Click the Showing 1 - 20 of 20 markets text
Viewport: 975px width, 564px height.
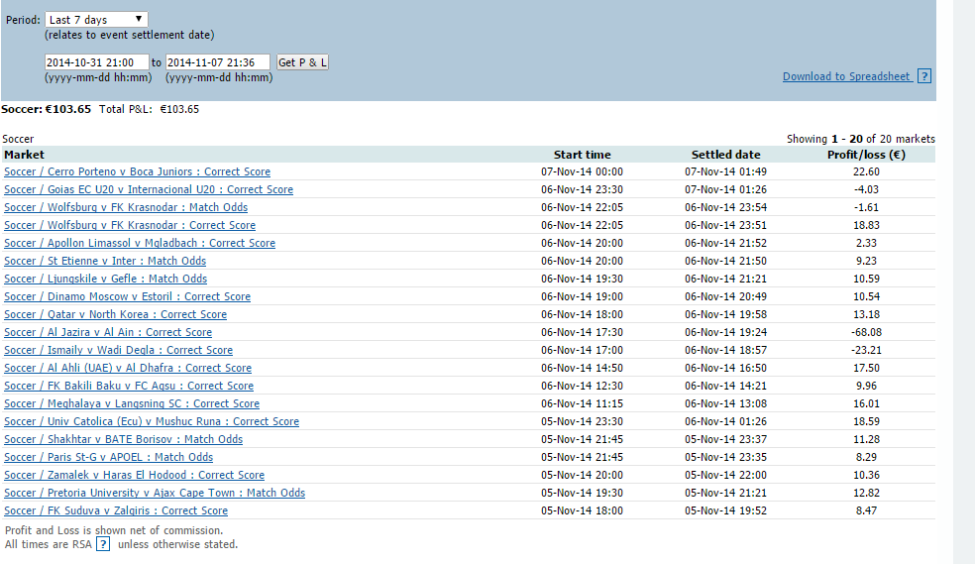point(861,139)
